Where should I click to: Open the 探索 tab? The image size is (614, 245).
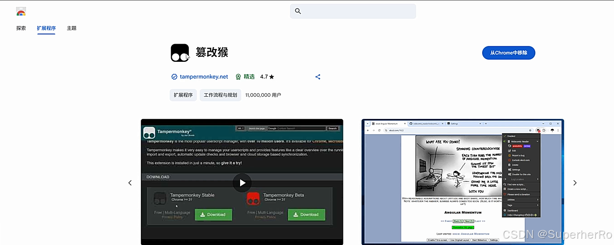21,28
